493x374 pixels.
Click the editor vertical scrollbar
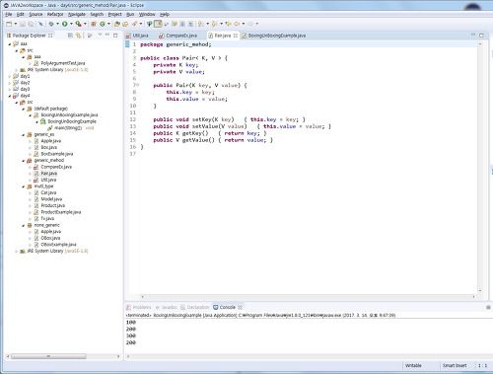(x=480, y=167)
